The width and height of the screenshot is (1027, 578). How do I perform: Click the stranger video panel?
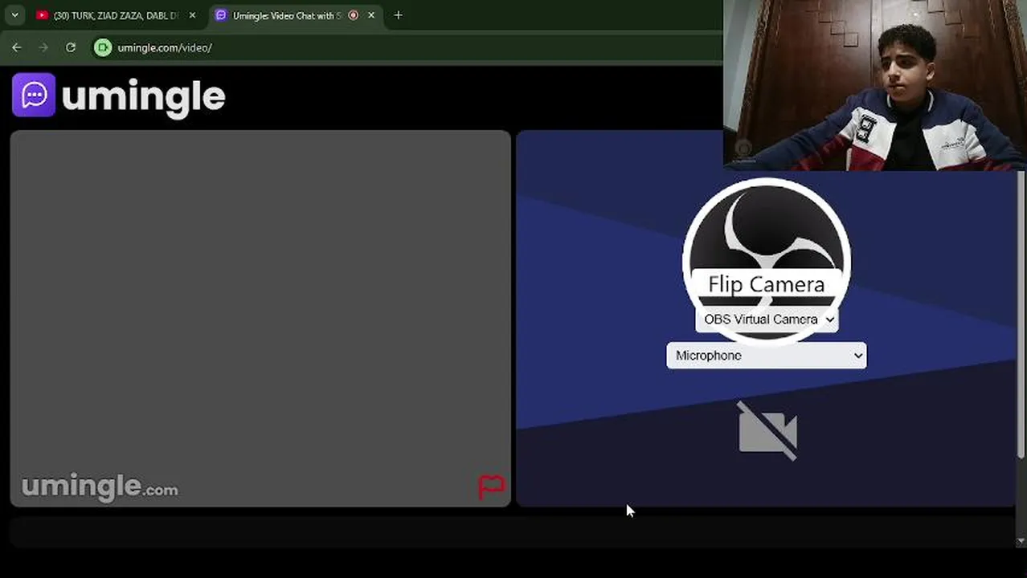click(x=260, y=319)
